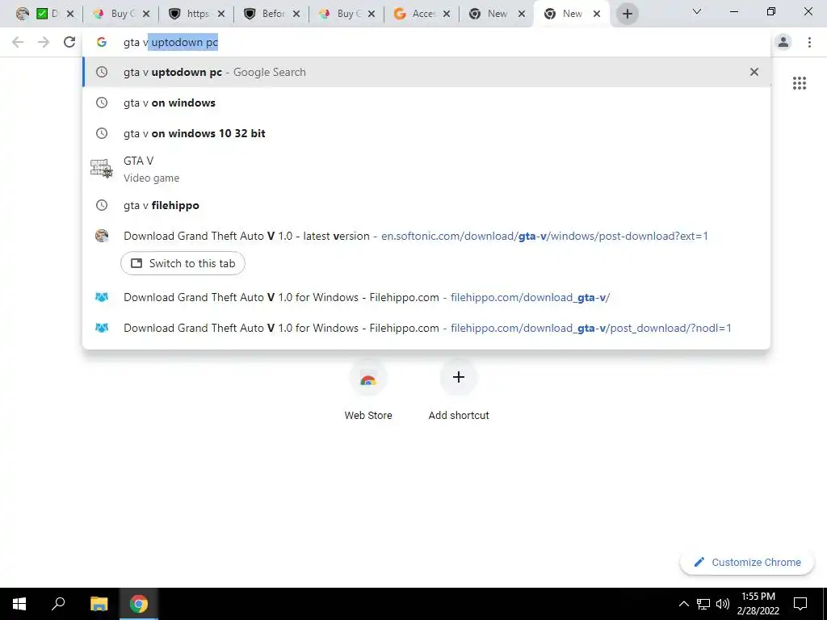Click the Google G icon in address bar
The height and width of the screenshot is (620, 827).
click(x=101, y=42)
